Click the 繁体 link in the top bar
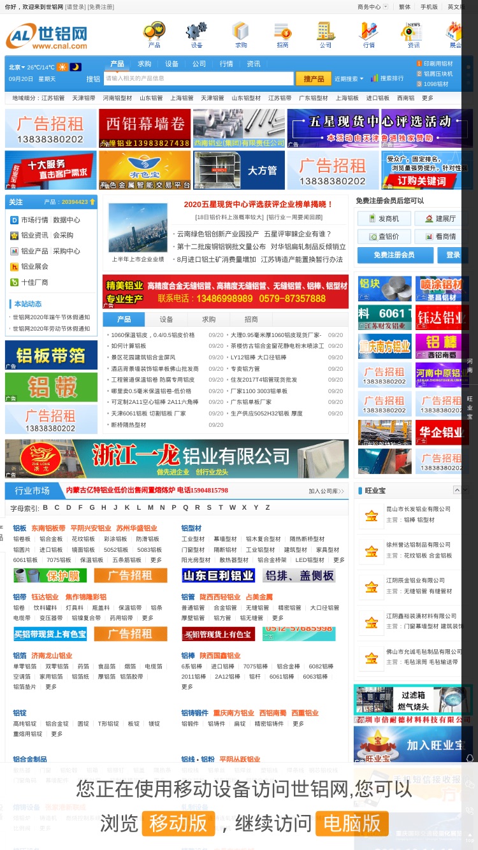The image size is (478, 850). 405,7
